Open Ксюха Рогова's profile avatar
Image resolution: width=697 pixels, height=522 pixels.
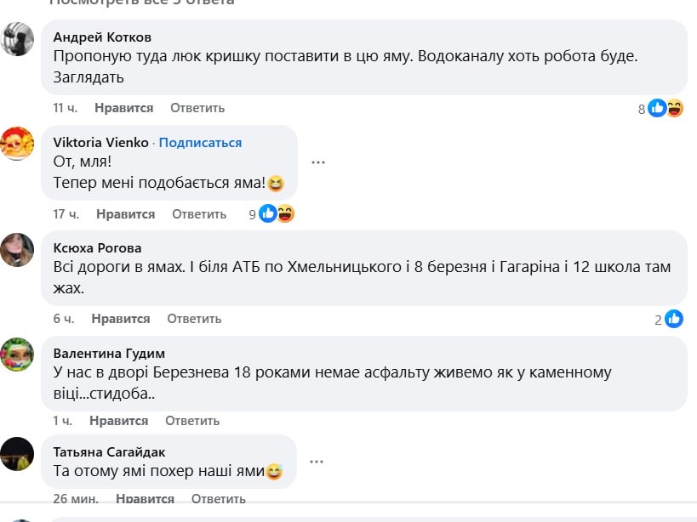[18, 249]
